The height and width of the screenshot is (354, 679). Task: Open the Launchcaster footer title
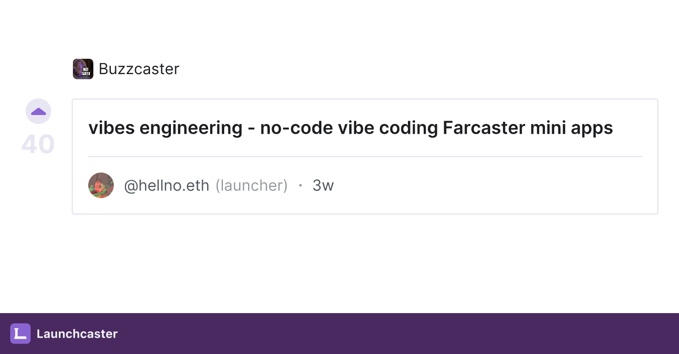click(x=77, y=334)
